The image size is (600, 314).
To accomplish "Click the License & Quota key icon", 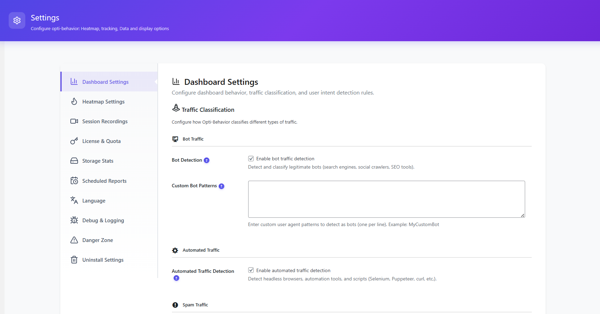I will pyautogui.click(x=74, y=141).
